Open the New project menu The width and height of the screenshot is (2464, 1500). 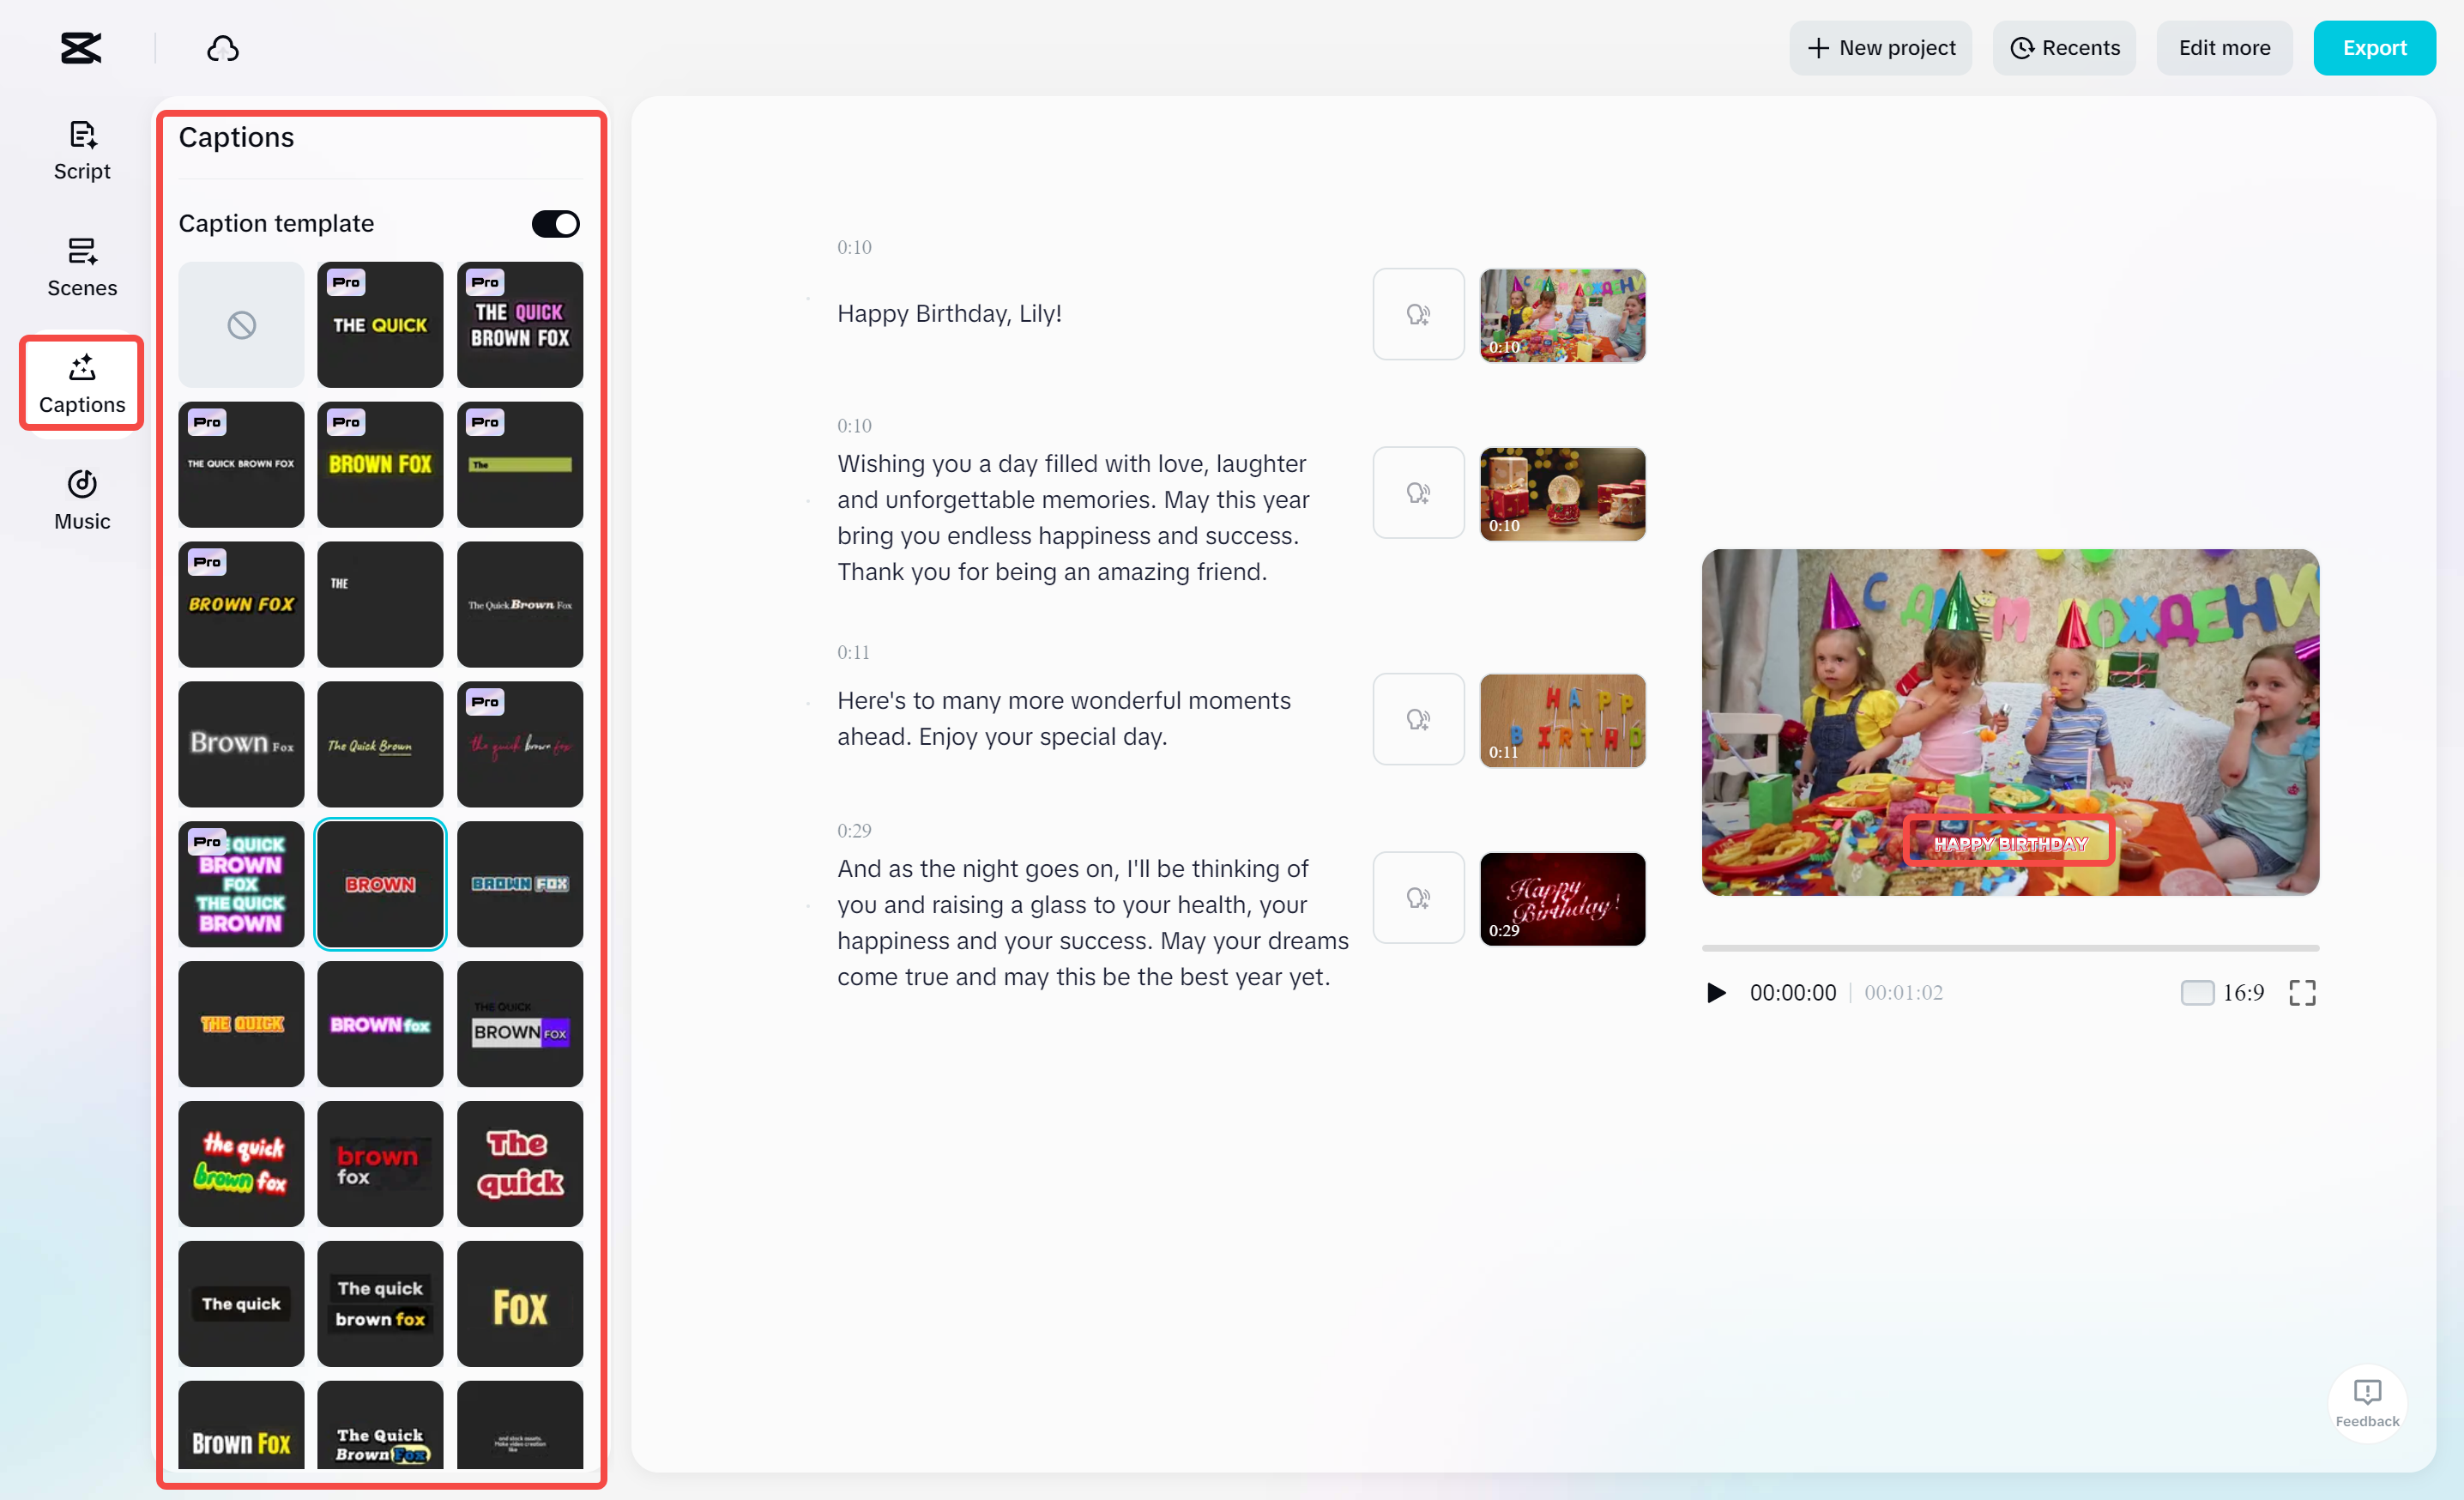pyautogui.click(x=1880, y=47)
